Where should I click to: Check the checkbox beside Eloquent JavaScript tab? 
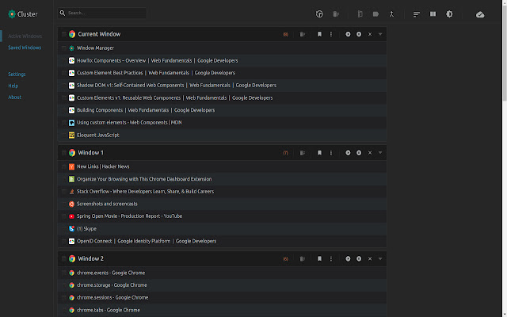point(63,136)
